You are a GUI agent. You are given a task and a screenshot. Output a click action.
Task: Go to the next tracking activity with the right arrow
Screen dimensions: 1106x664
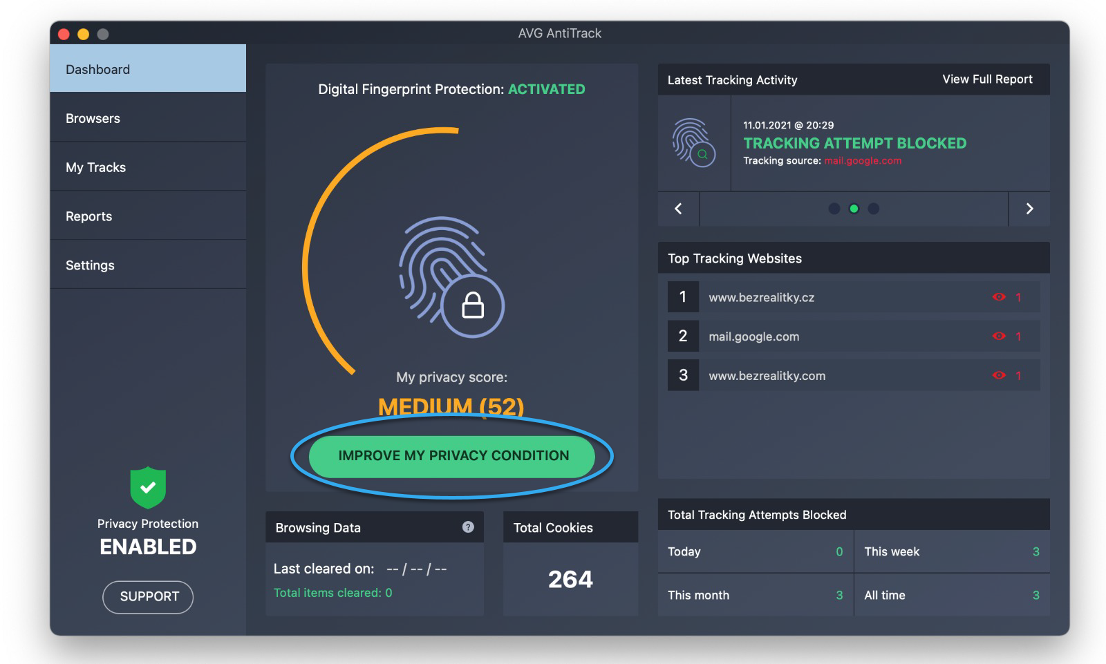1029,209
